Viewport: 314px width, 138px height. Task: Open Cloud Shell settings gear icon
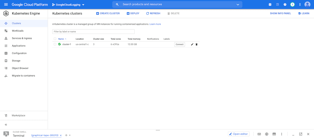(x=267, y=134)
